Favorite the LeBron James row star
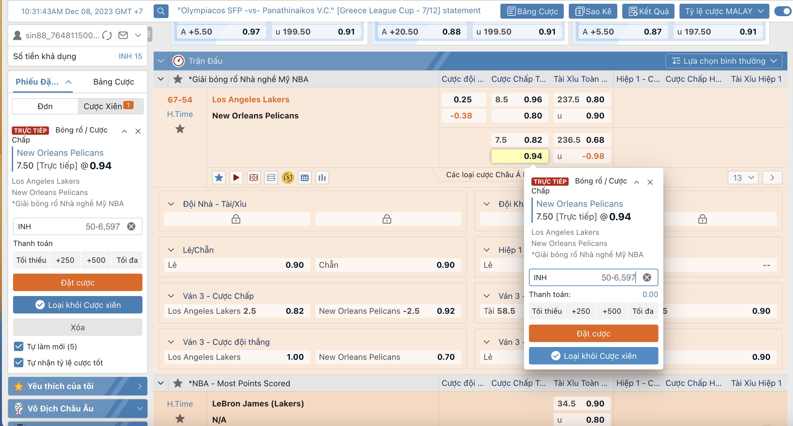This screenshot has width=793, height=426. coord(180,419)
